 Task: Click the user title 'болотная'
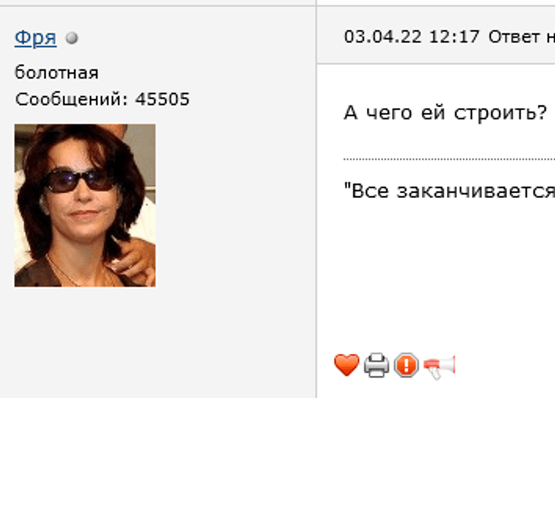tap(56, 73)
